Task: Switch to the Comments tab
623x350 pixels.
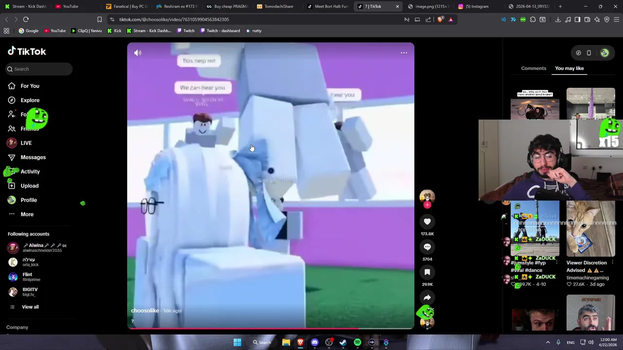Action: click(x=533, y=68)
